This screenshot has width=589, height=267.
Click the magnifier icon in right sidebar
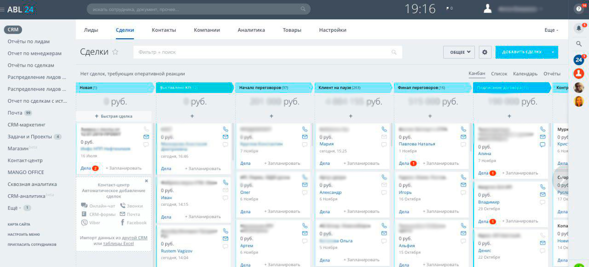579,44
